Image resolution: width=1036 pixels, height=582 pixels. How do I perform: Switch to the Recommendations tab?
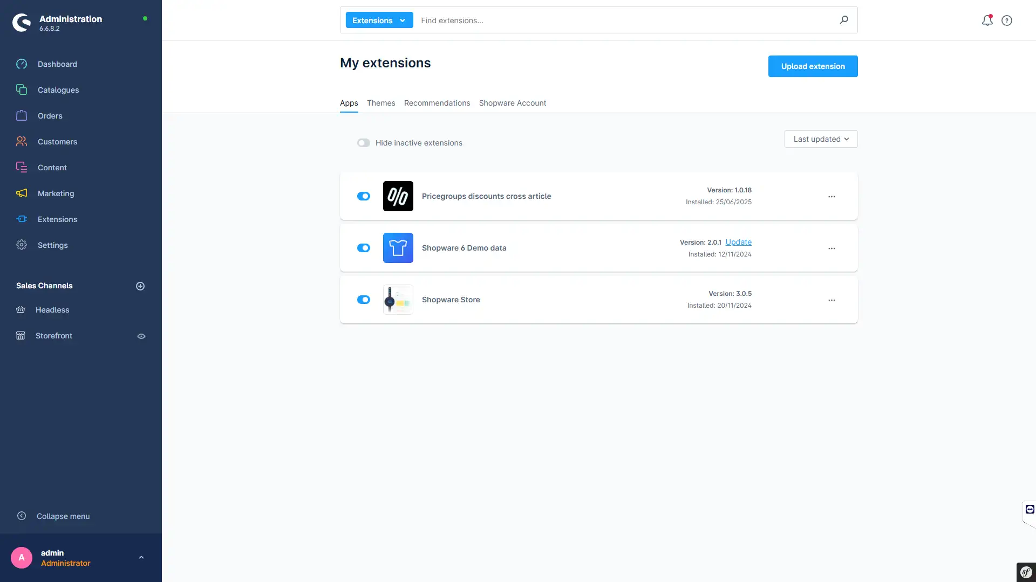(437, 103)
